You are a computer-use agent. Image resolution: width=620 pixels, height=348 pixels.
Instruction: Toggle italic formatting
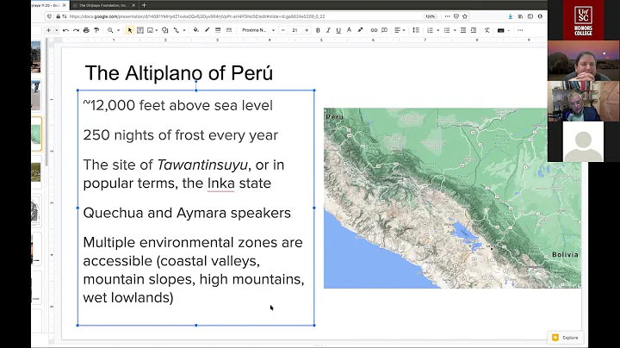click(x=328, y=30)
